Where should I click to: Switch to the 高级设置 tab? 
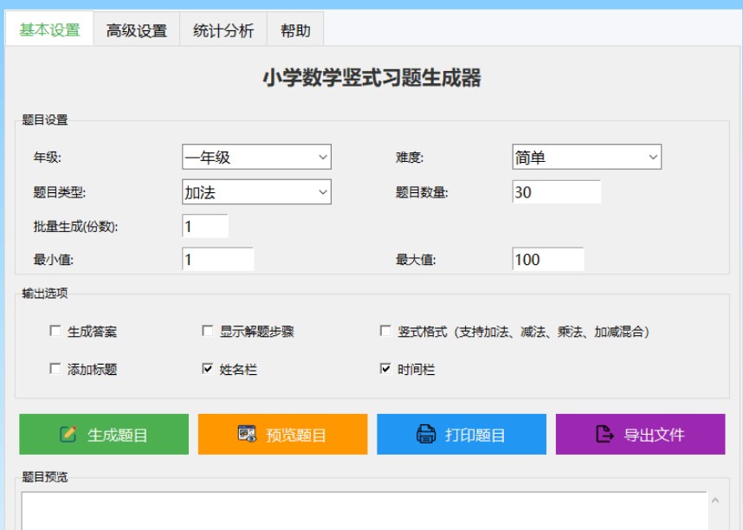point(137,30)
